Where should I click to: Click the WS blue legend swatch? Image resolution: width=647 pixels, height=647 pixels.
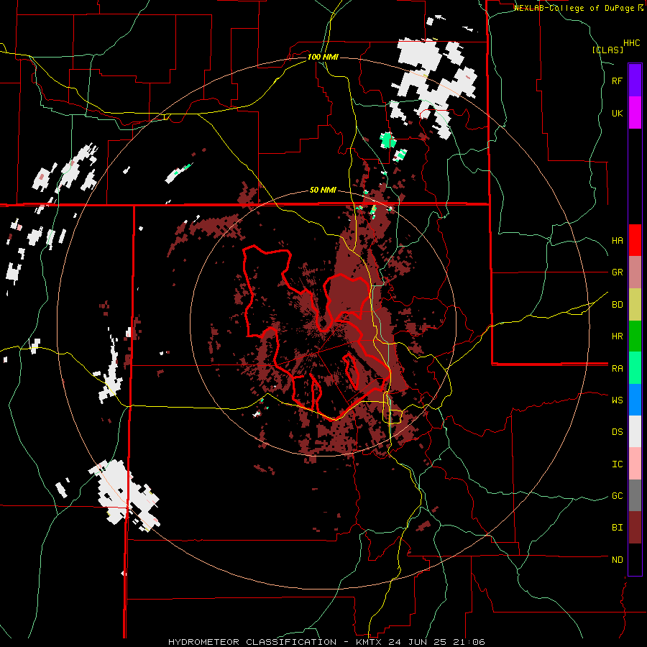(x=635, y=400)
